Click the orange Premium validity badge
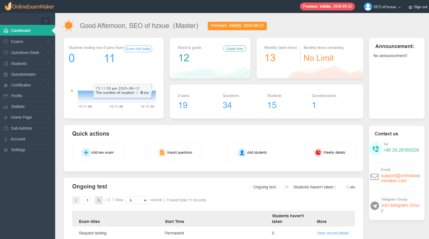This screenshot has height=239, width=429. pos(237,26)
